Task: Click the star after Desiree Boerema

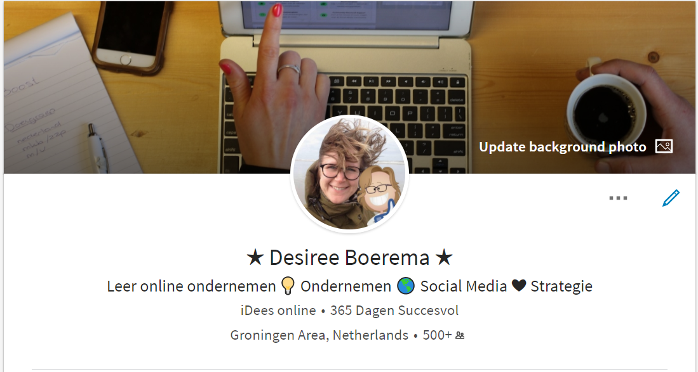Action: pos(444,257)
